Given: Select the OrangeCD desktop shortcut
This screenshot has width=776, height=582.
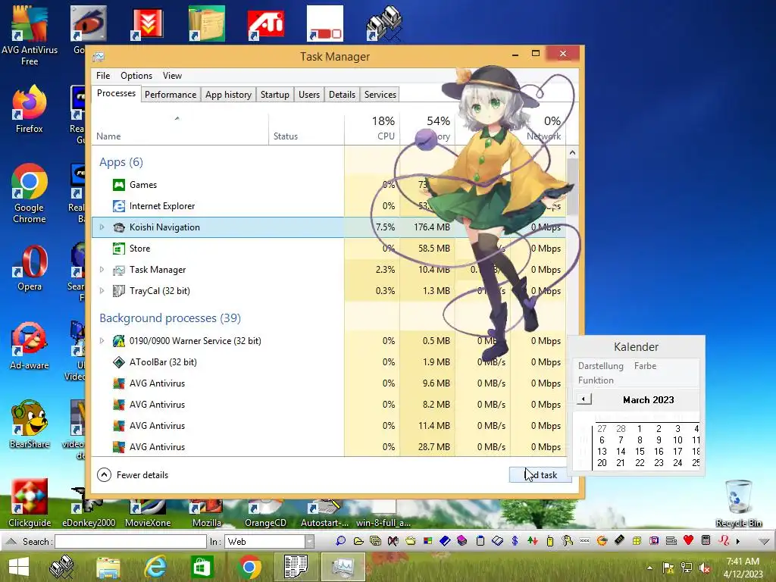Looking at the screenshot, I should click(265, 513).
